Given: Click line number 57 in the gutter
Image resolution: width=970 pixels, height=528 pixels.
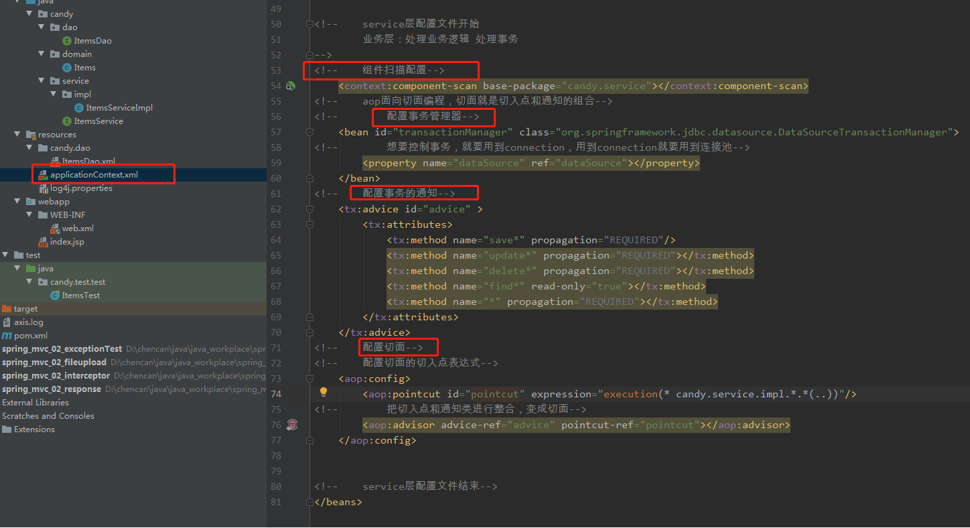Looking at the screenshot, I should pos(276,132).
